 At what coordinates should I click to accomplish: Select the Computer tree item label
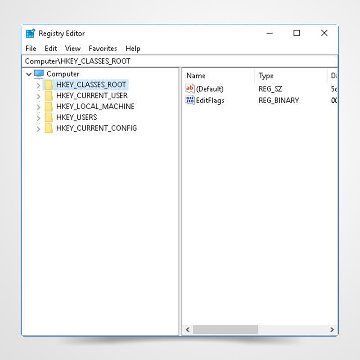pos(63,74)
